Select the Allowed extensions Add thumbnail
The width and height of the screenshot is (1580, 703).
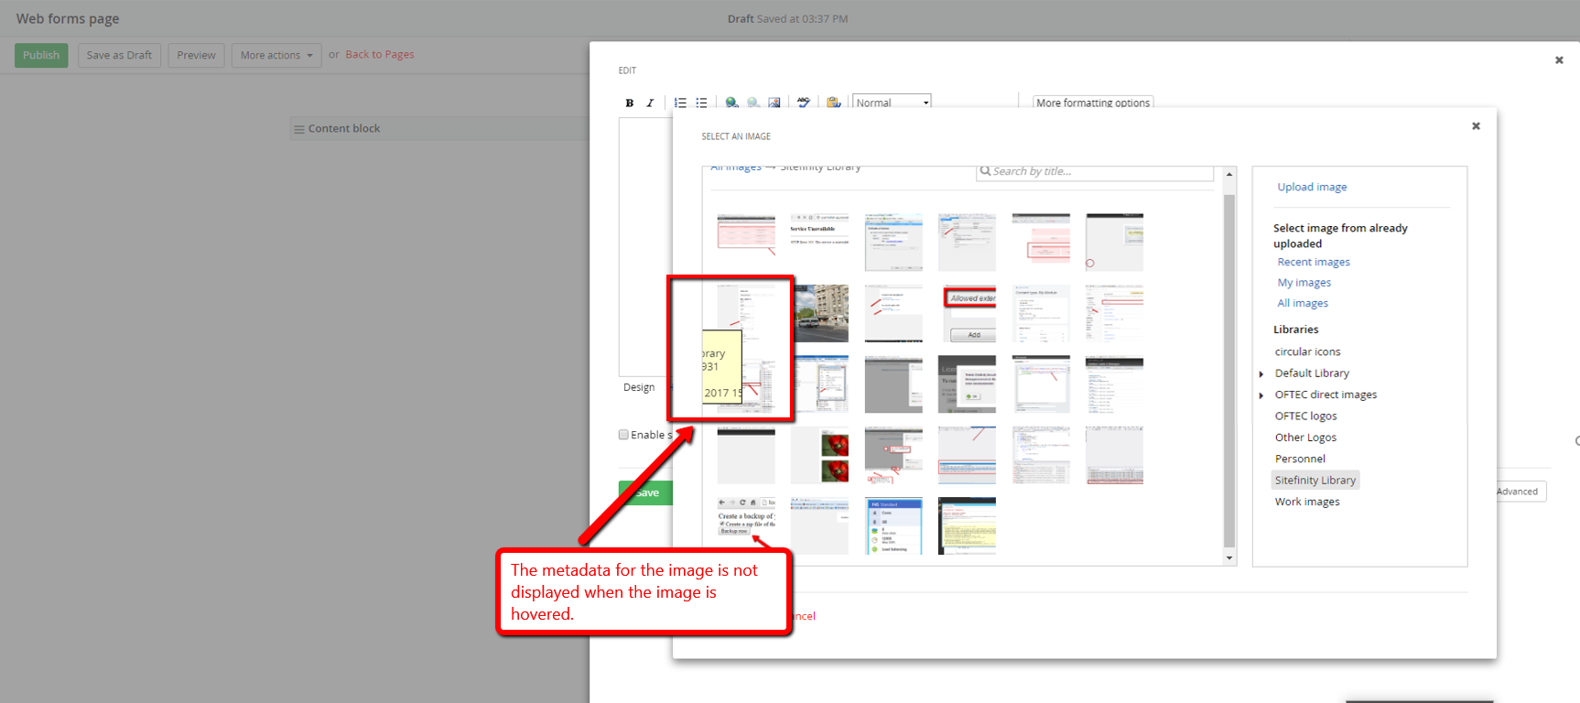click(968, 313)
